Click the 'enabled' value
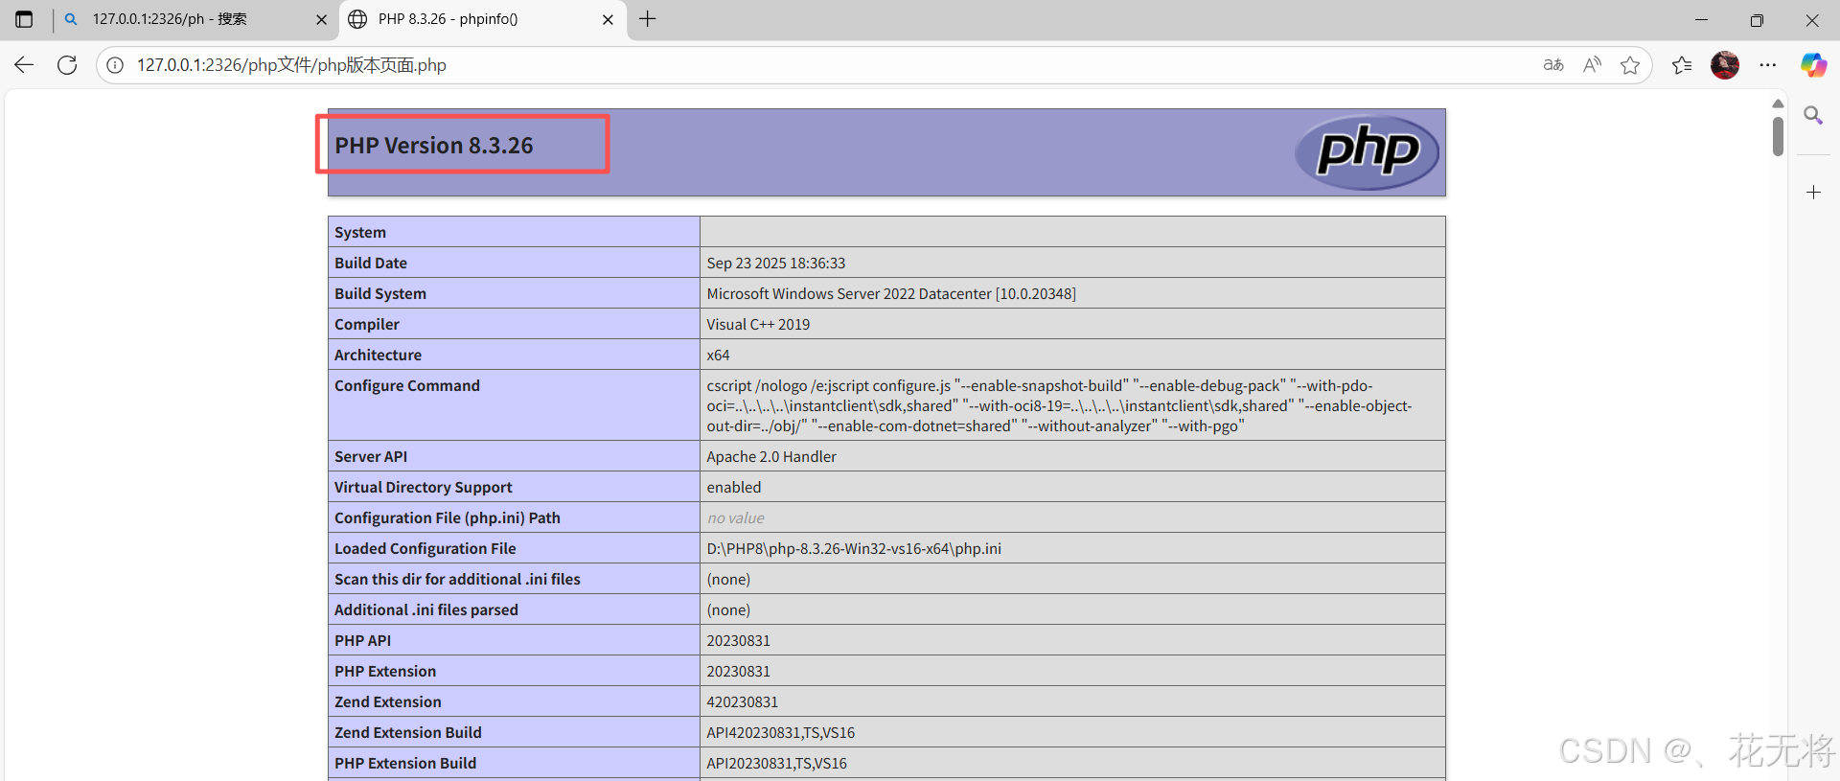The height and width of the screenshot is (781, 1840). (734, 488)
